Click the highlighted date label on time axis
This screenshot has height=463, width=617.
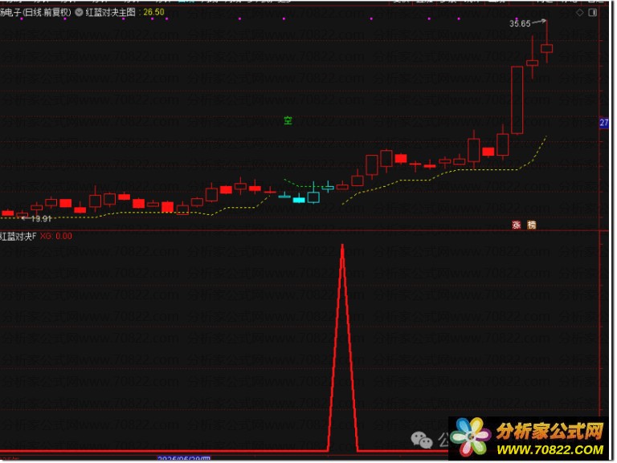point(184,459)
